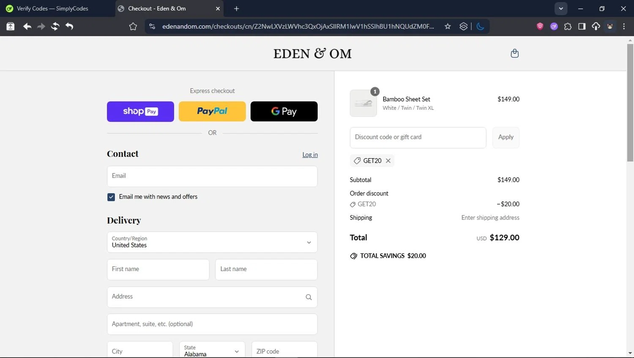
Task: Click the page vertical scrollbar thumb
Action: tap(630, 102)
